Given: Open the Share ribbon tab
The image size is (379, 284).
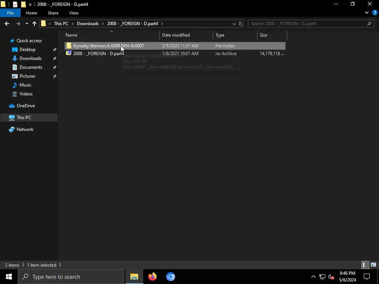Looking at the screenshot, I should (x=53, y=13).
